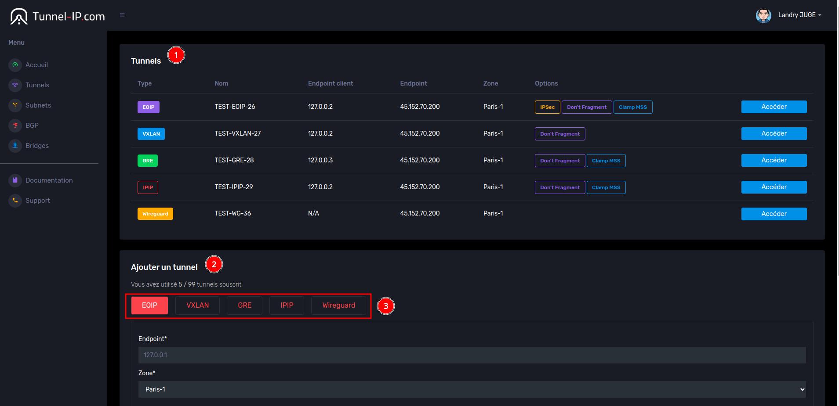Click the Bridges icon in sidebar
Image resolution: width=839 pixels, height=406 pixels.
click(15, 146)
